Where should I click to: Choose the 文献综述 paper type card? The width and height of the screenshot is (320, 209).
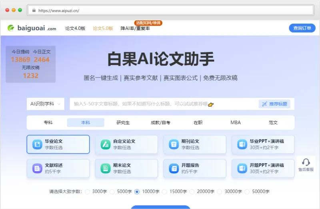tap(58, 168)
